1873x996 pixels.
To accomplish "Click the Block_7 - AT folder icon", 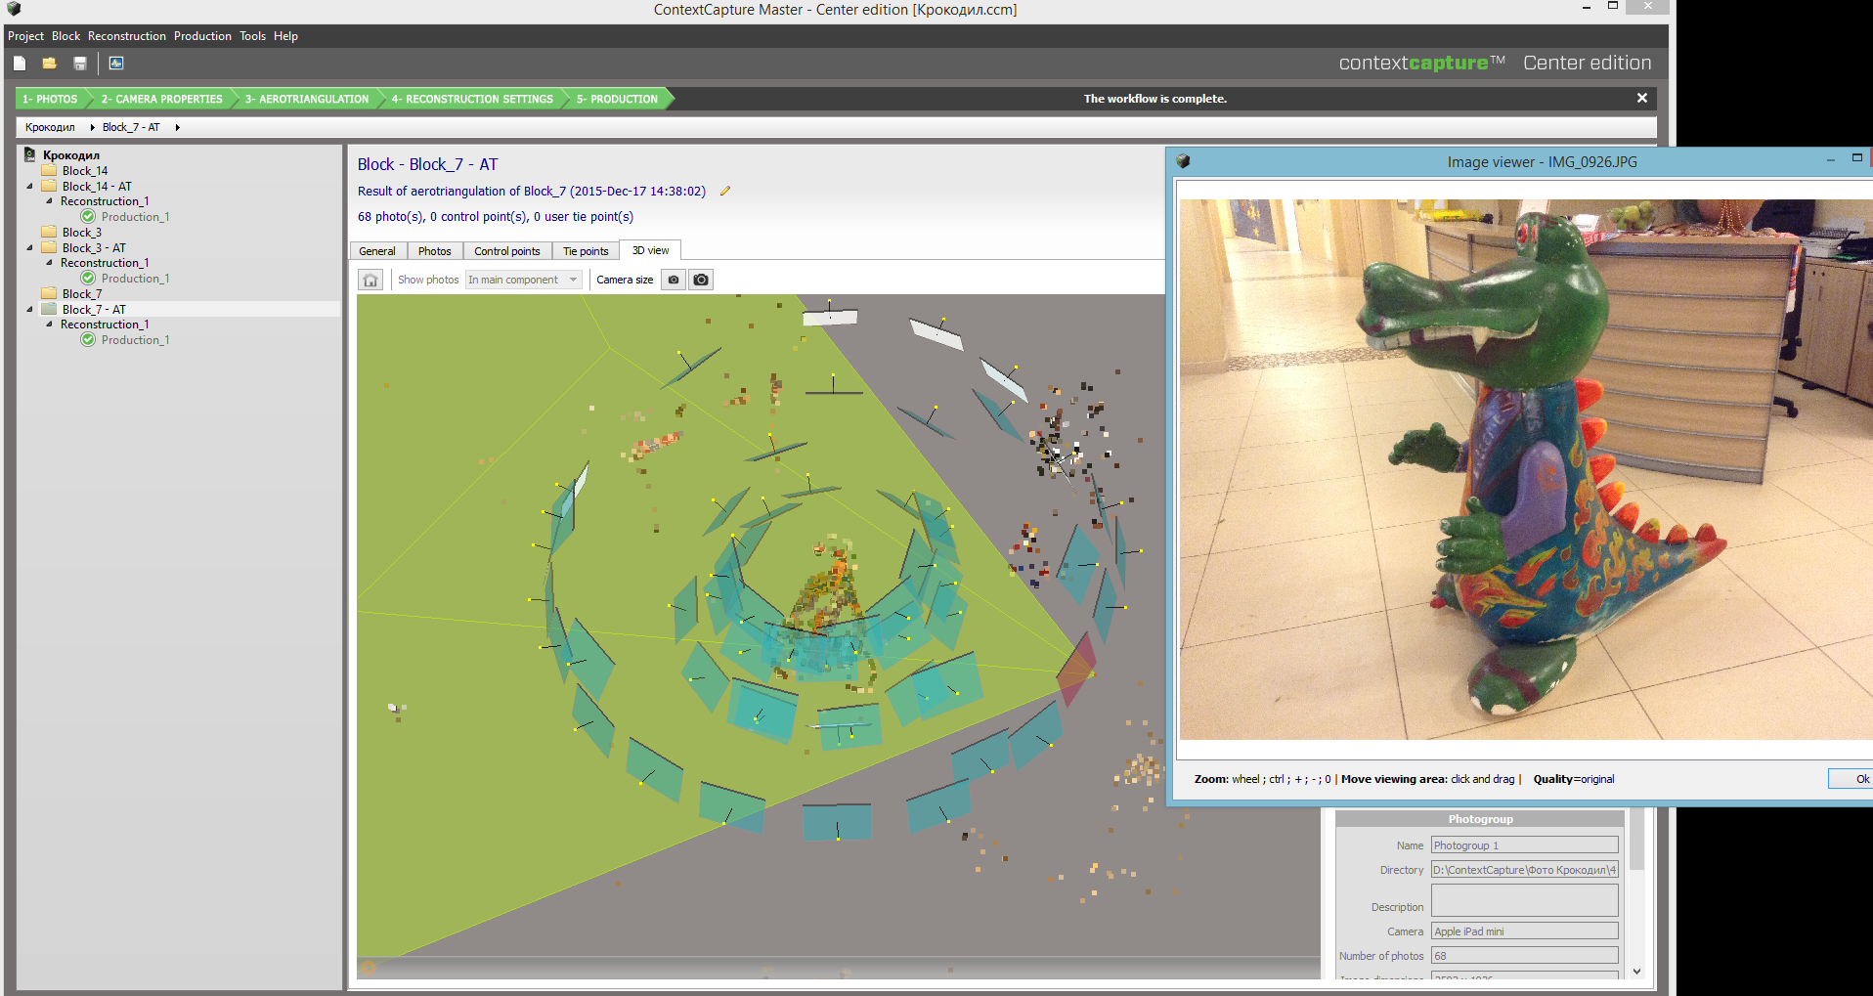I will [x=50, y=309].
